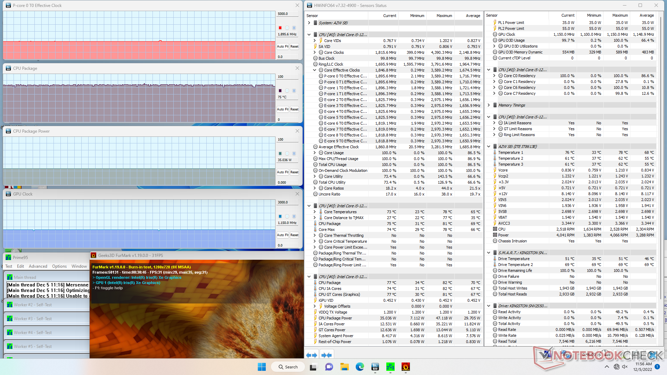
Task: Click the HWiNFO icon in GPU Clock window title
Action: pos(8,194)
